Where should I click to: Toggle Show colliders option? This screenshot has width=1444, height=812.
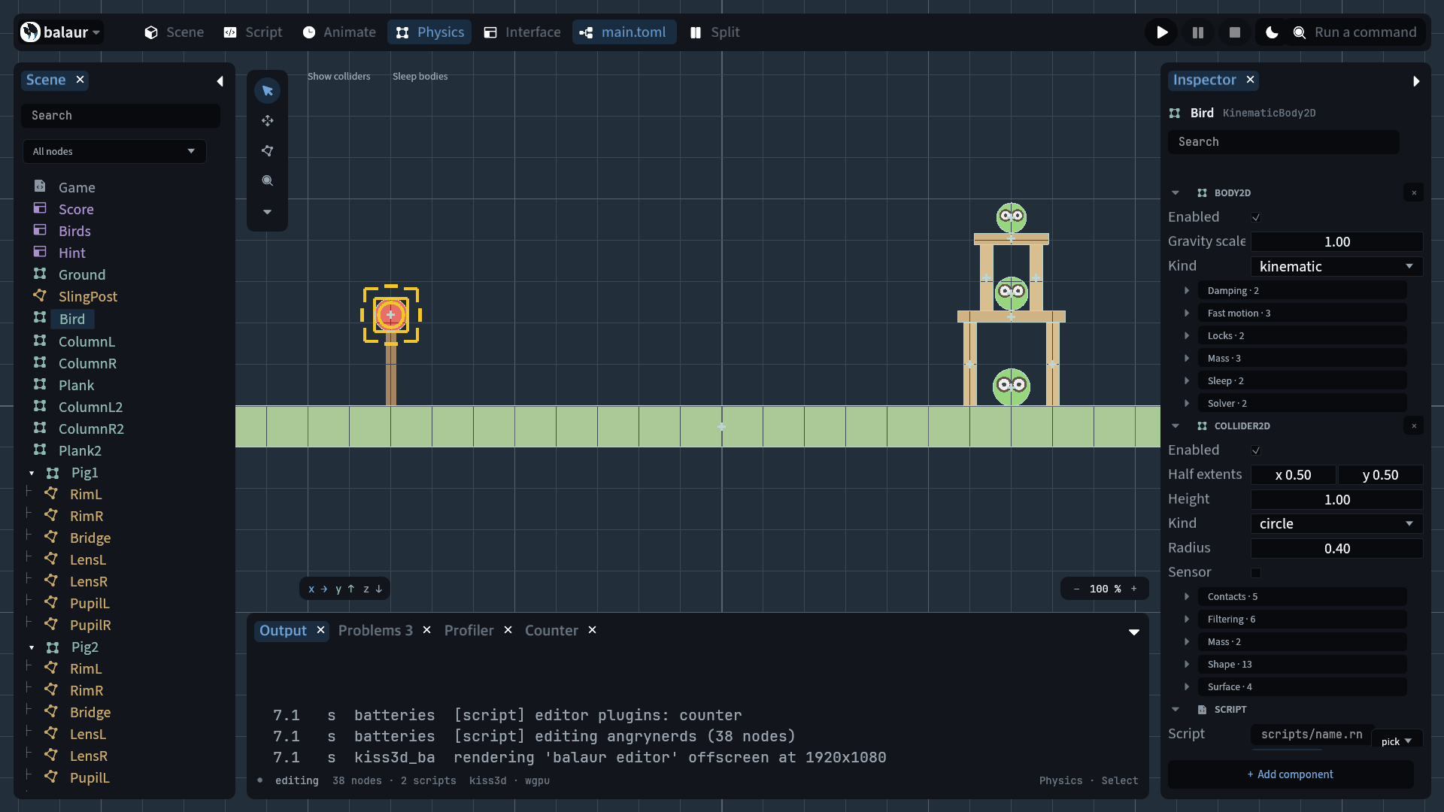tap(338, 77)
